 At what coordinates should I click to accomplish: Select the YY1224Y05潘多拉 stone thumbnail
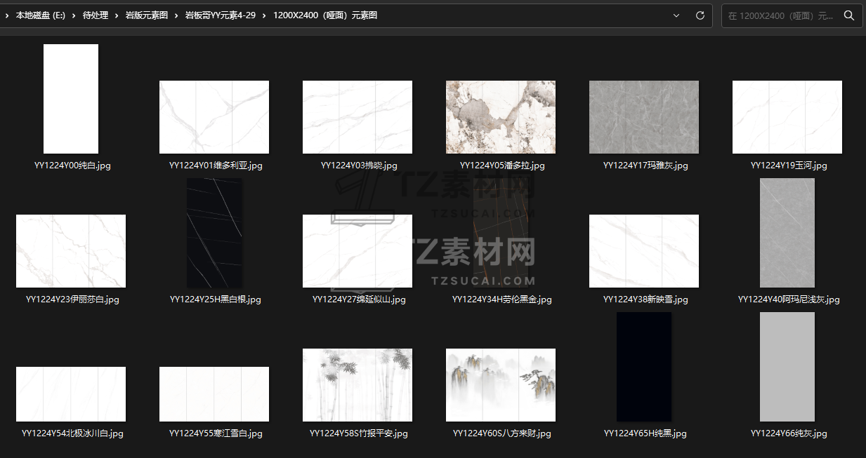pos(501,117)
